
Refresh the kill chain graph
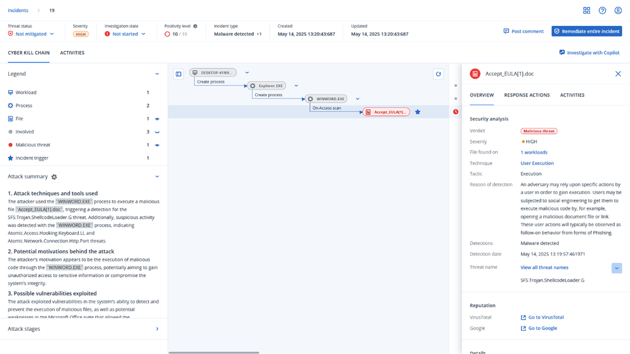click(438, 74)
